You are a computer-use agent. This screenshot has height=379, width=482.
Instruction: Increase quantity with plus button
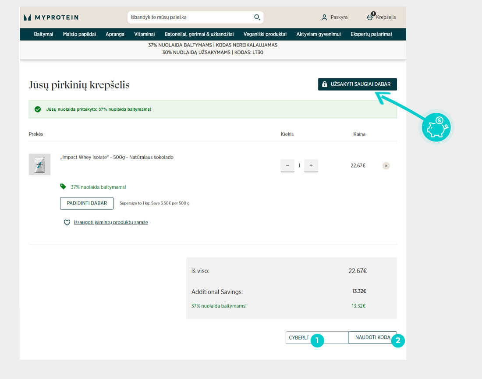click(x=311, y=165)
